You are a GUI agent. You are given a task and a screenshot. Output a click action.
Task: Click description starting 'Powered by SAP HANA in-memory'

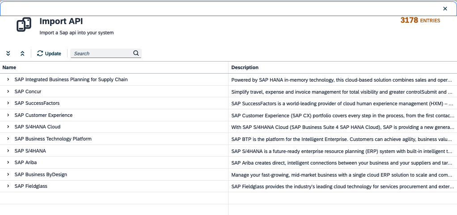click(343, 79)
